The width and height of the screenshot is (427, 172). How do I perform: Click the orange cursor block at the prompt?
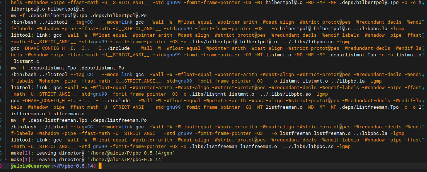[100, 166]
